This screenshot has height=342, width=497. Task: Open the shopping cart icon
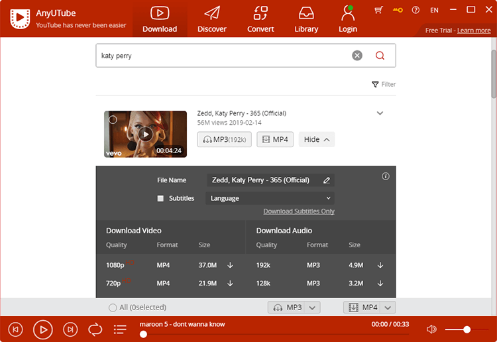378,10
